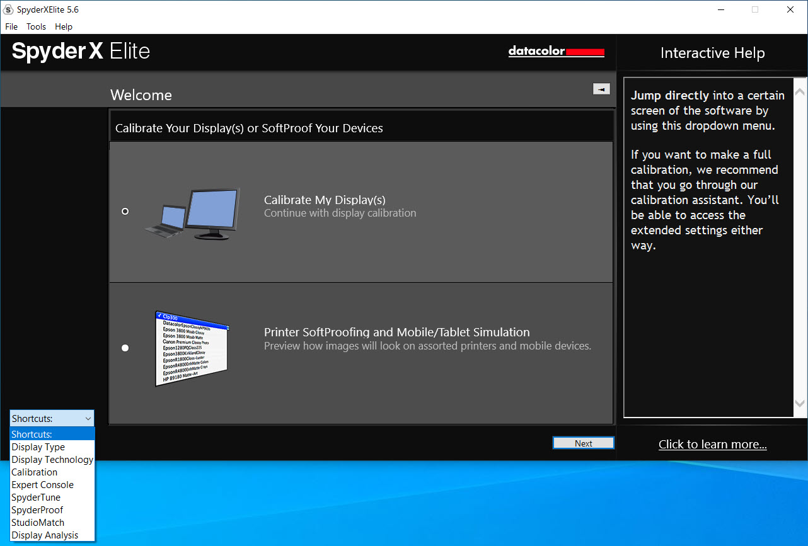Click the Continue with display calibration text

coord(340,213)
